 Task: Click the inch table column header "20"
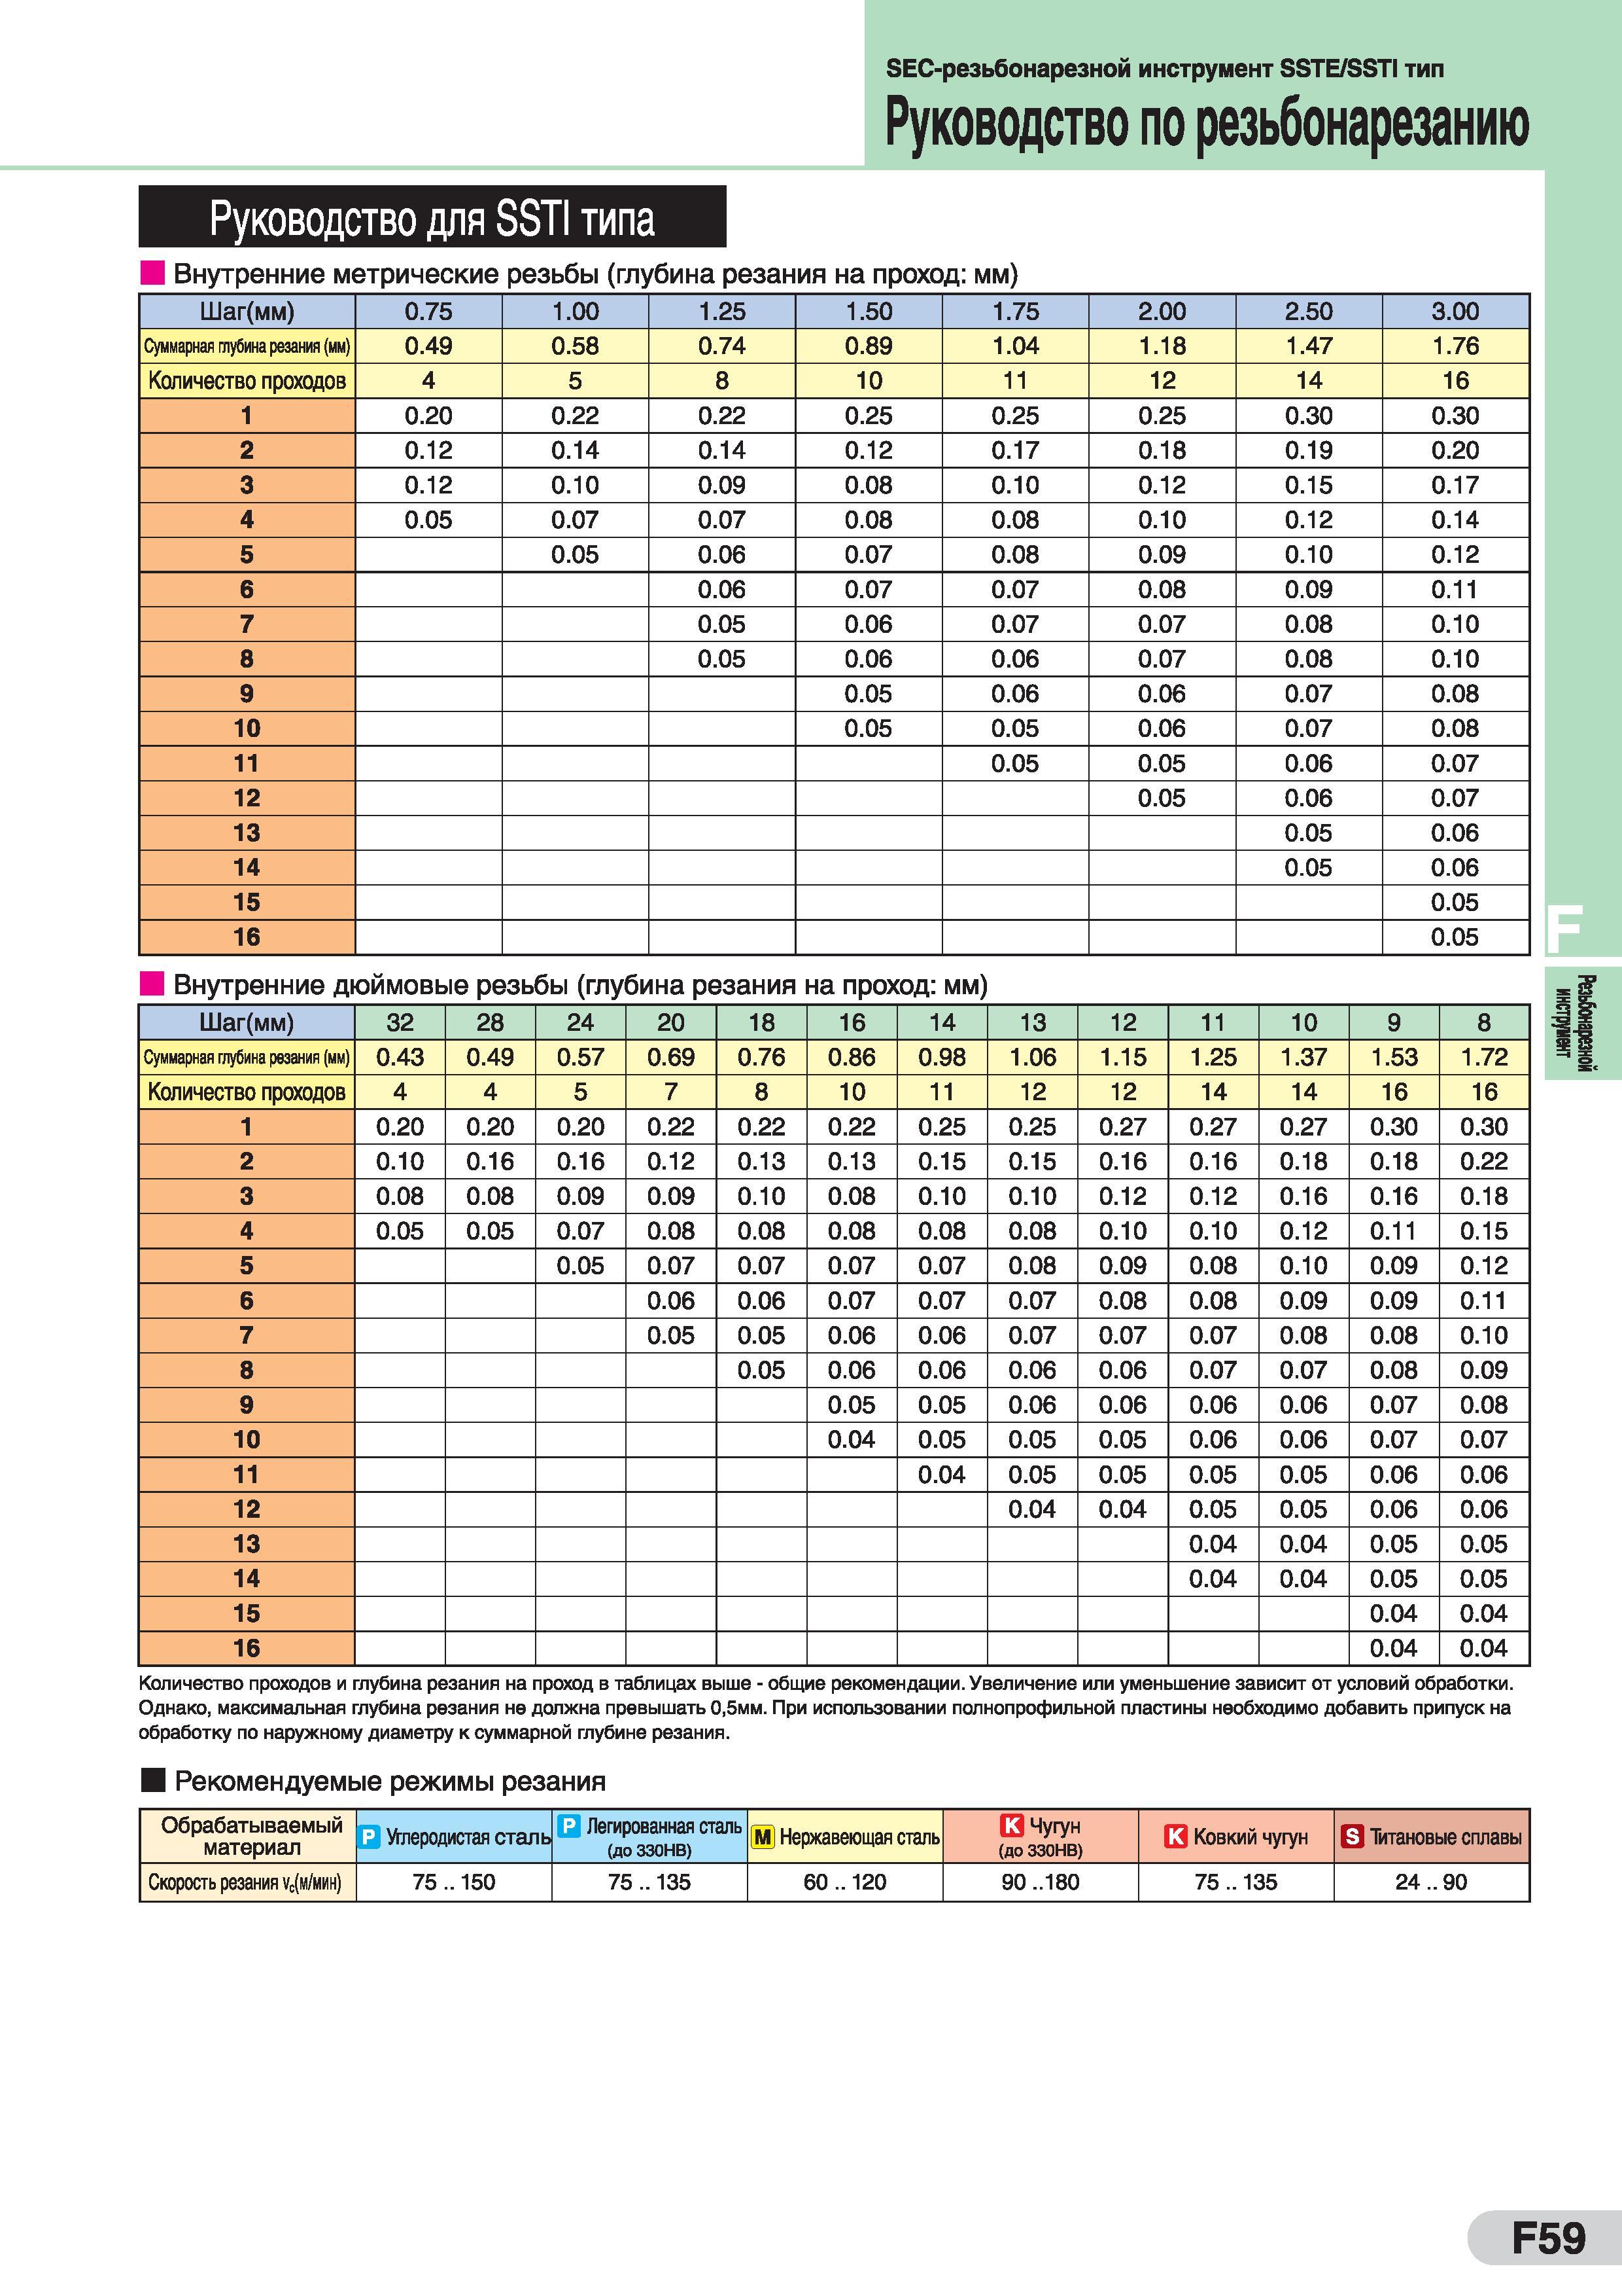pos(670,1022)
